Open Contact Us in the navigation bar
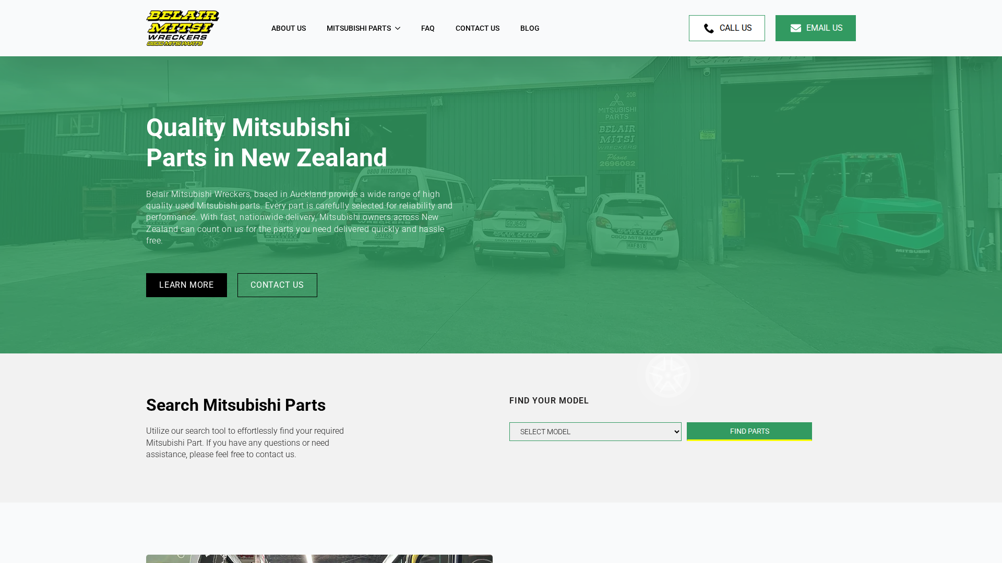The image size is (1002, 563). [478, 28]
